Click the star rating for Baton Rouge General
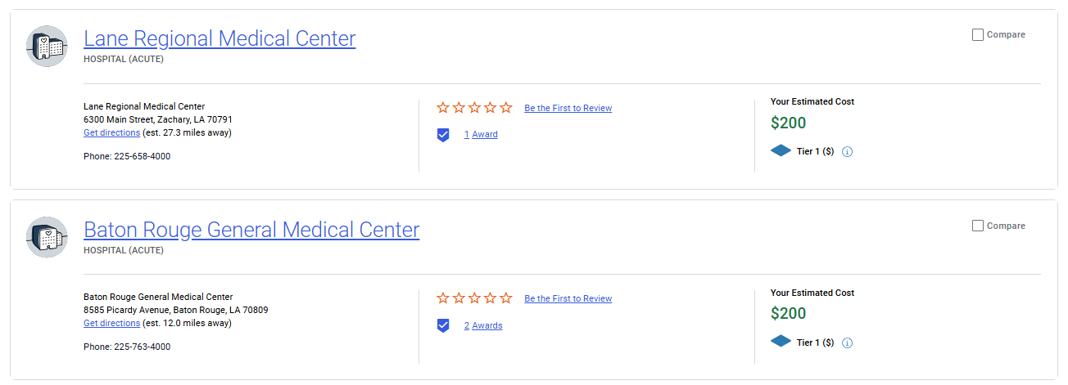This screenshot has width=1068, height=385. click(474, 298)
